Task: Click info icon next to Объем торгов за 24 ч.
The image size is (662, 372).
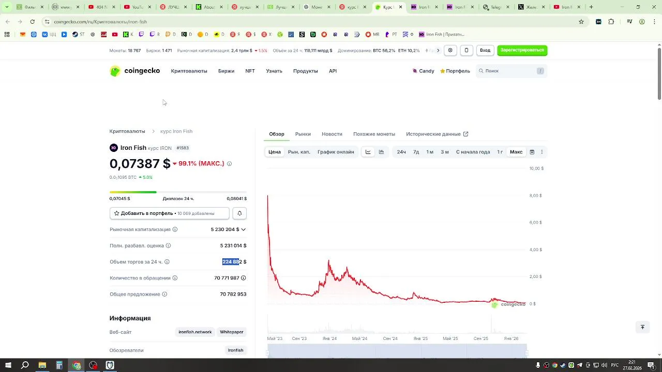Action: tap(167, 262)
